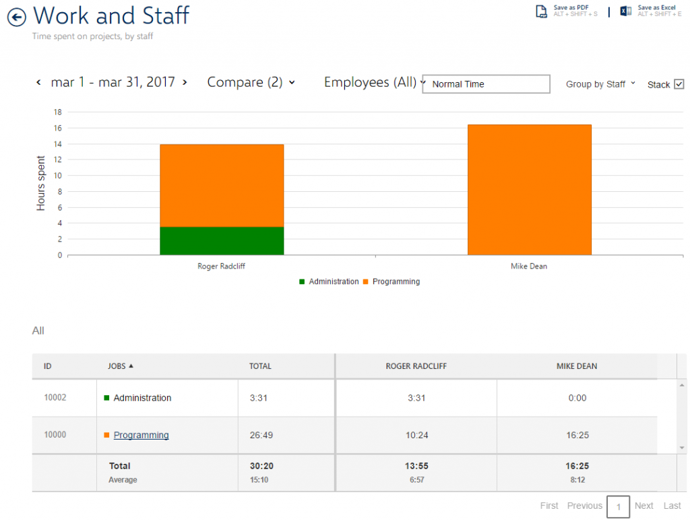Open the Group by Staff dropdown
Viewport: 690px width, 521px height.
(x=600, y=84)
